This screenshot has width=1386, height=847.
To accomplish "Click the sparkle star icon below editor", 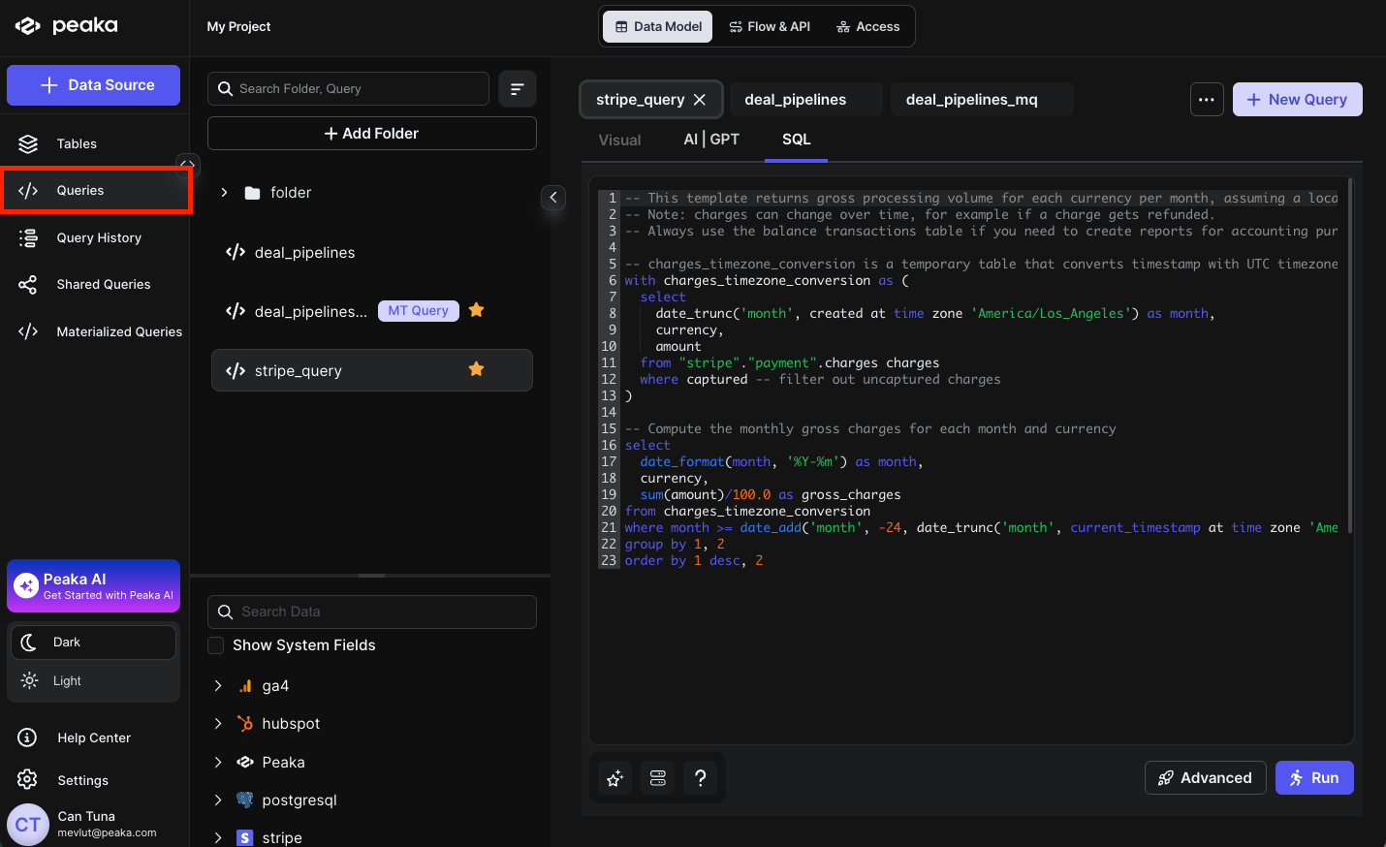I will 614,778.
